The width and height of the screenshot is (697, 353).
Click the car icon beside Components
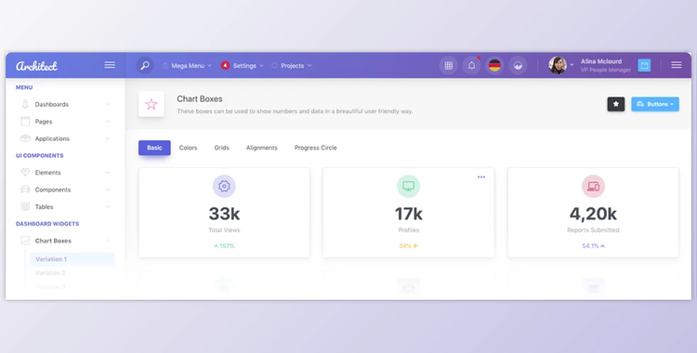pyautogui.click(x=25, y=190)
